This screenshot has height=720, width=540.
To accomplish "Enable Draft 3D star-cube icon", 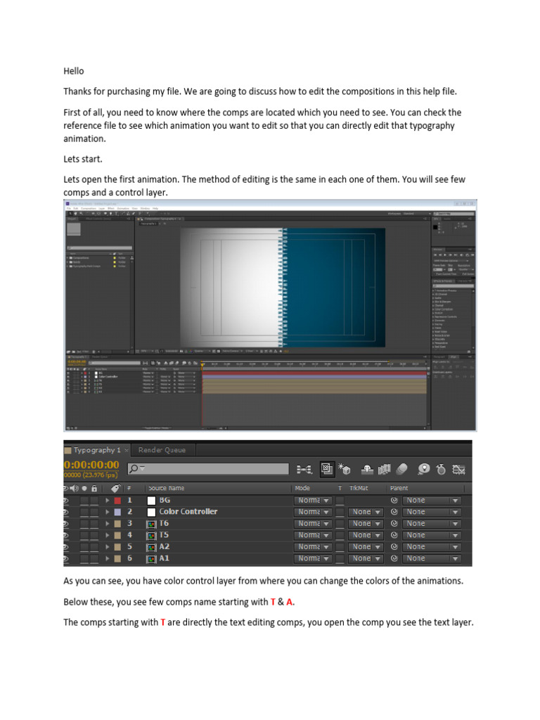I will pyautogui.click(x=345, y=469).
